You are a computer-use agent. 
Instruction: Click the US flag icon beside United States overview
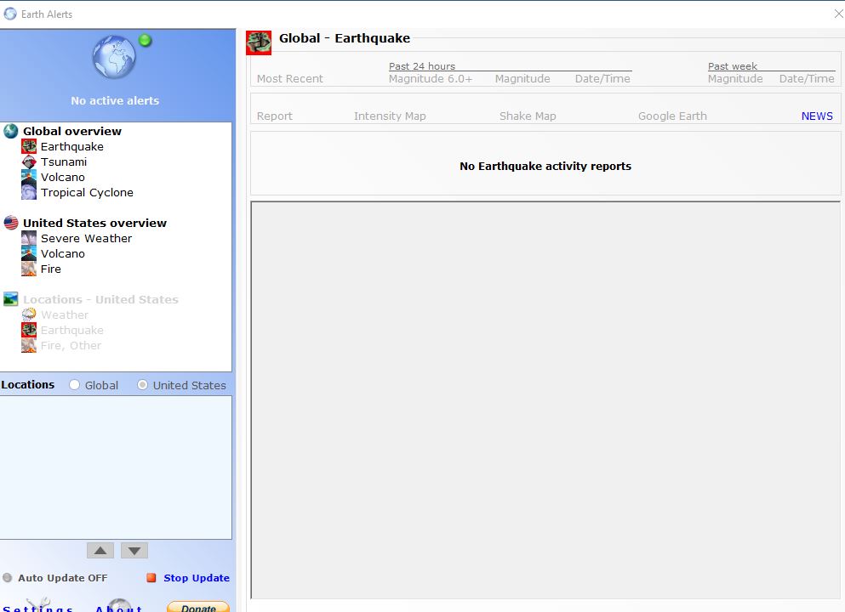click(x=11, y=223)
